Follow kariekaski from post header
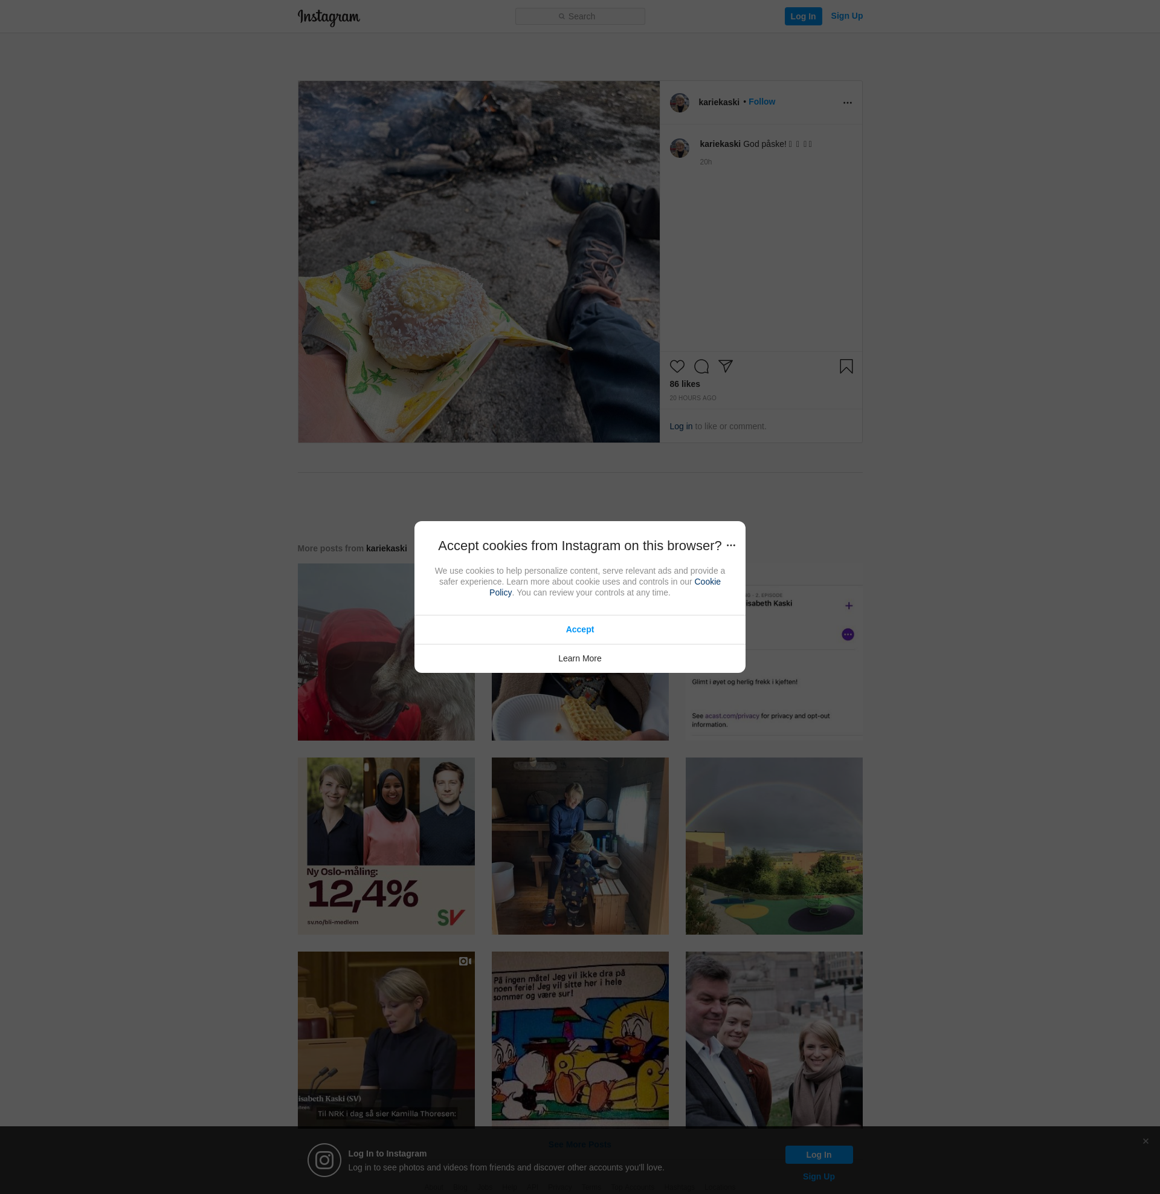This screenshot has height=1194, width=1160. (x=762, y=102)
